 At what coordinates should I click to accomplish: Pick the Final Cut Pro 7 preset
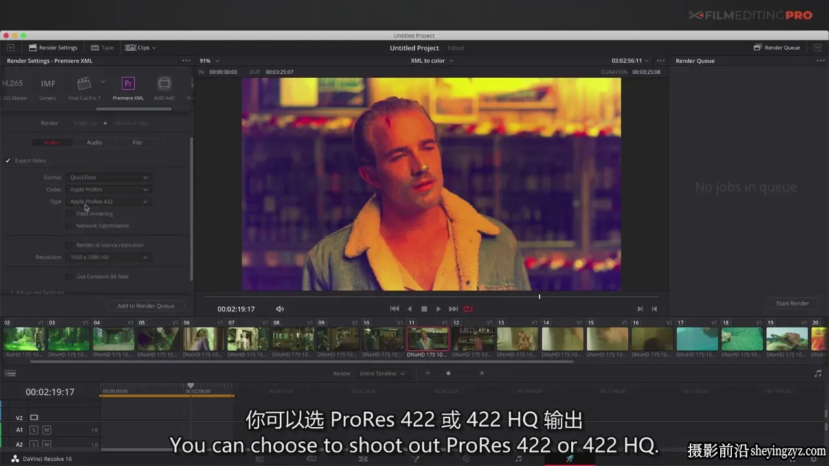84,89
